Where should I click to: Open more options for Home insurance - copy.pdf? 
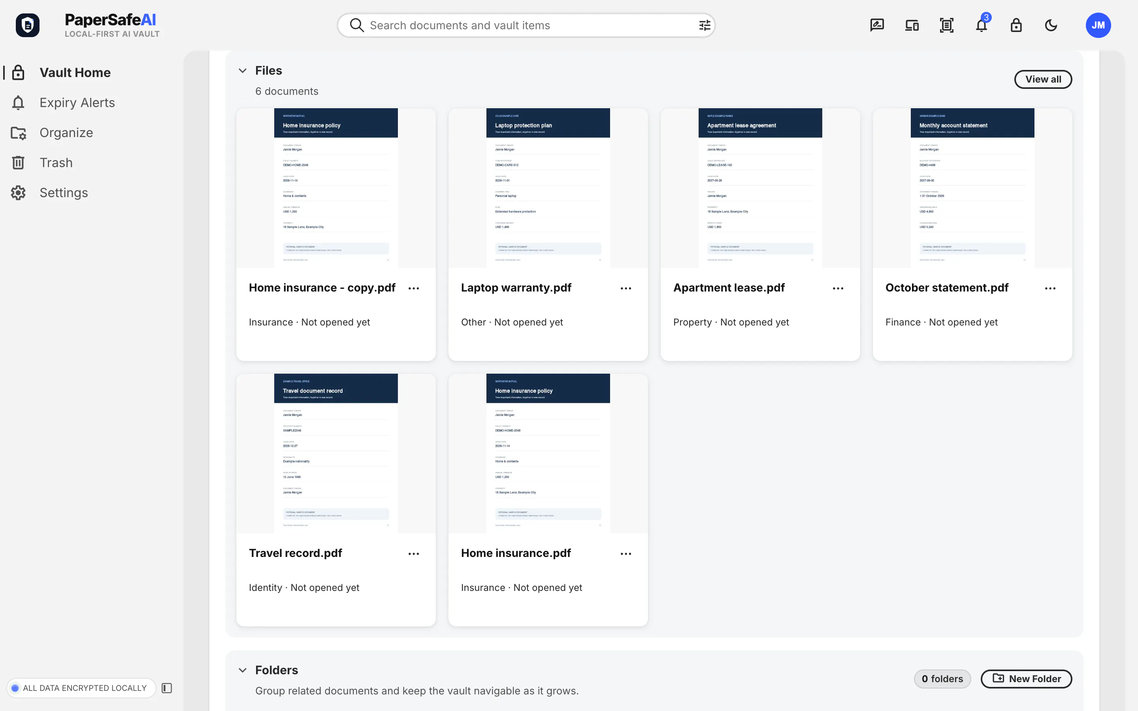pyautogui.click(x=413, y=288)
